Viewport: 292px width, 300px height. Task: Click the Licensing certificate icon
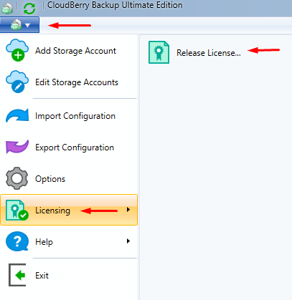pyautogui.click(x=17, y=210)
